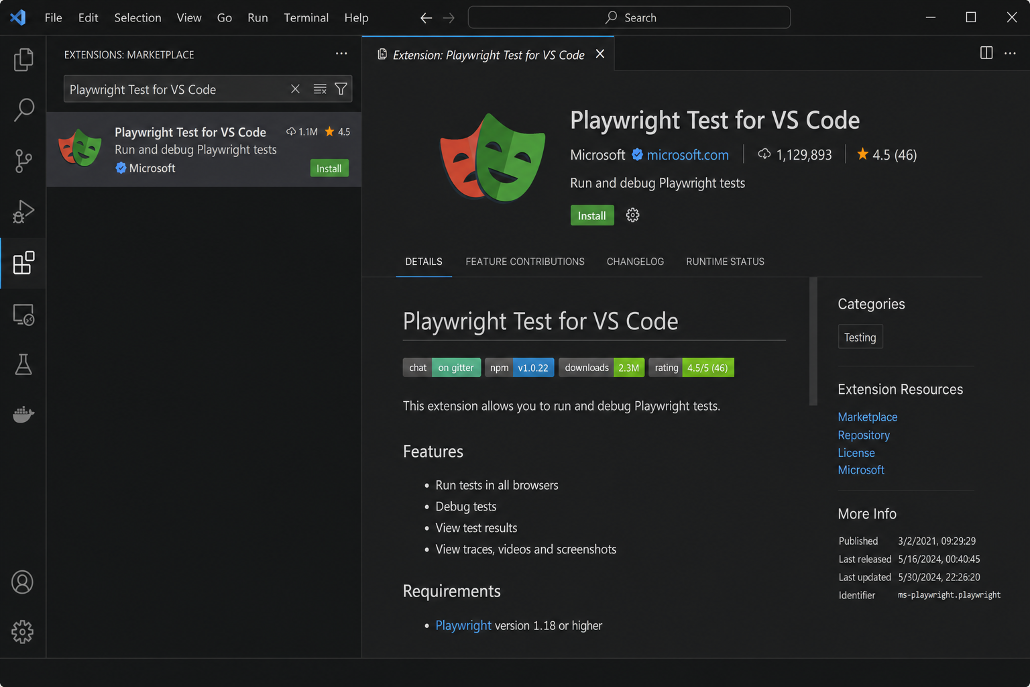
Task: Split the editor to the right
Action: 986,53
